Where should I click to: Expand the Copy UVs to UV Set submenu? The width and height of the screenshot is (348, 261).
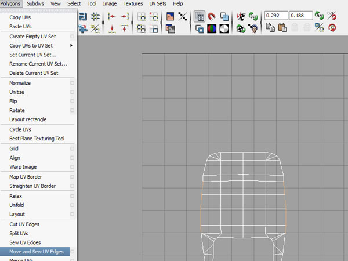71,45
